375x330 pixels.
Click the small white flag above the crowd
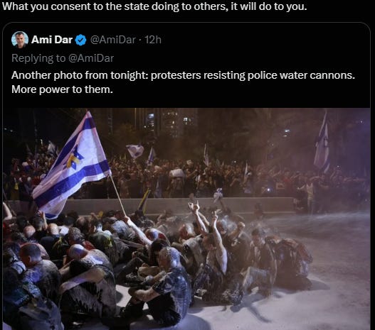135,151
